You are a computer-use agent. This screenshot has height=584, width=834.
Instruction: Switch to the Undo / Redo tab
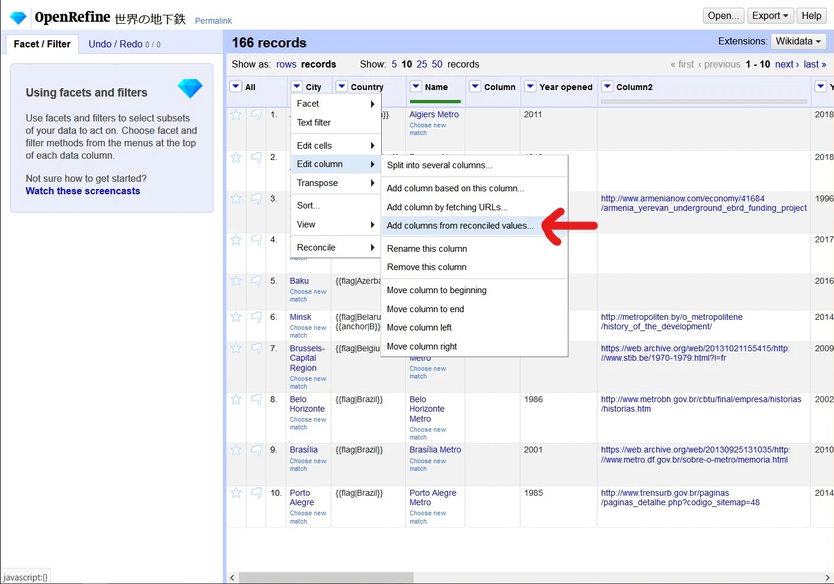point(124,44)
